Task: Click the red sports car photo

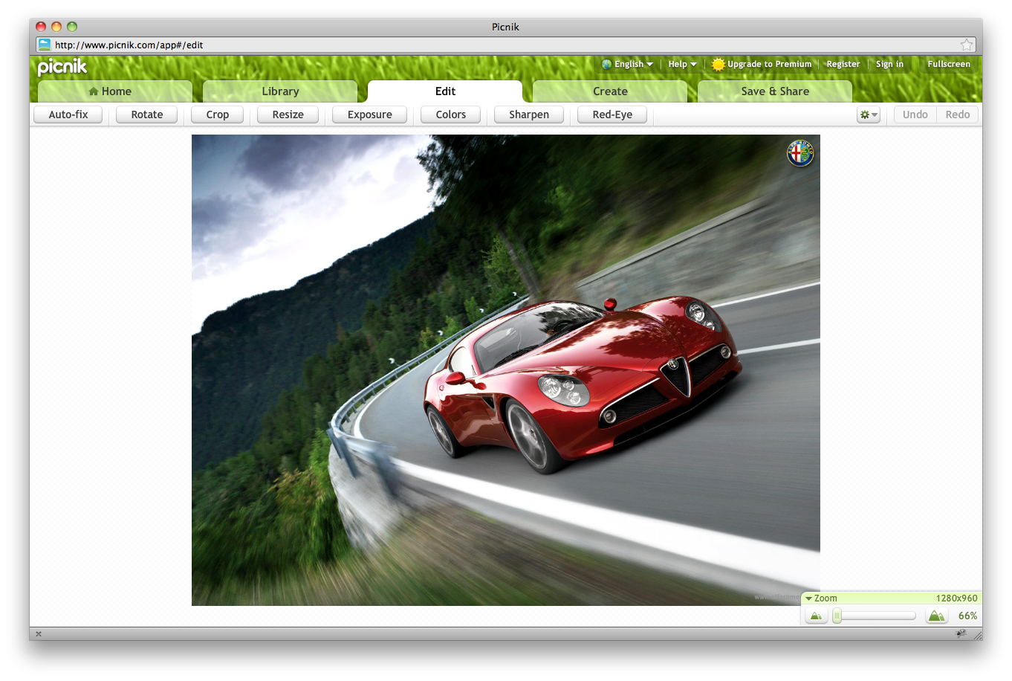Action: point(506,370)
